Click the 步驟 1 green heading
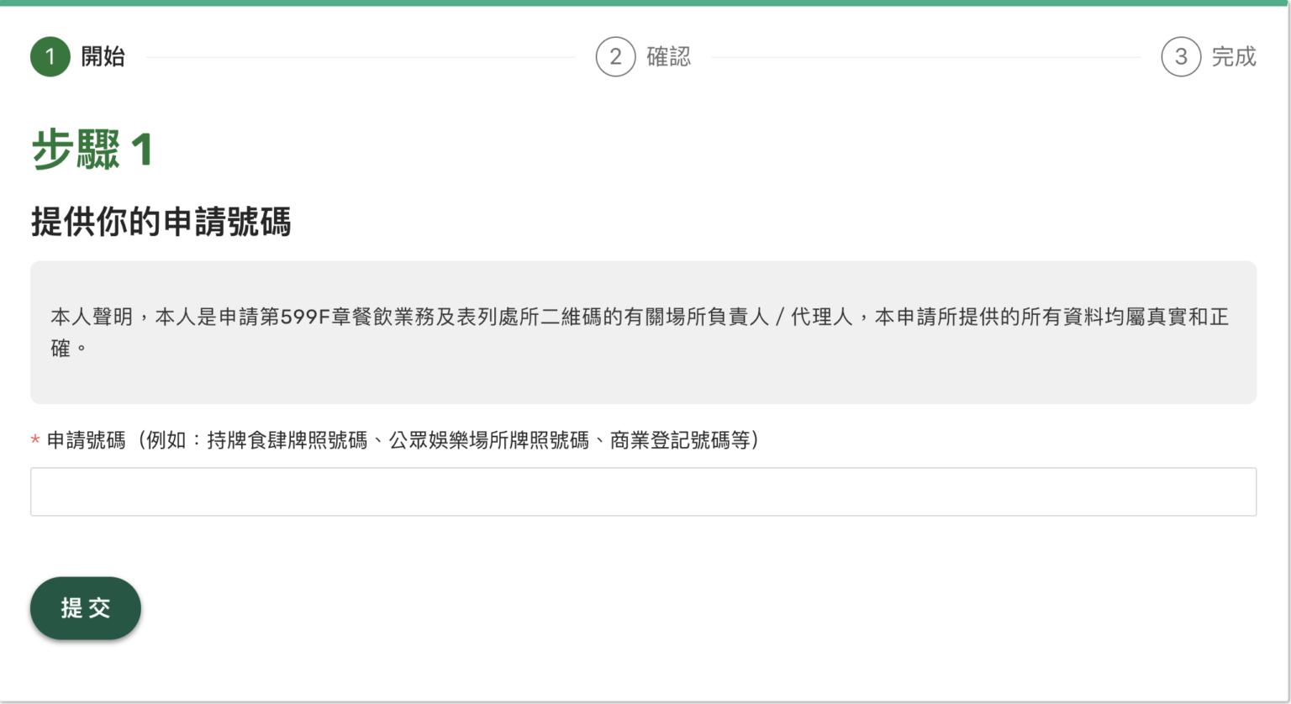 pyautogui.click(x=92, y=151)
